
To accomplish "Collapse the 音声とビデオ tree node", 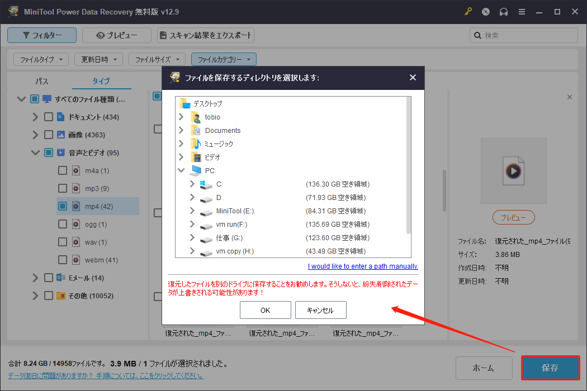I will click(35, 152).
